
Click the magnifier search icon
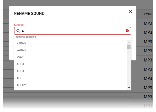(x=18, y=31)
